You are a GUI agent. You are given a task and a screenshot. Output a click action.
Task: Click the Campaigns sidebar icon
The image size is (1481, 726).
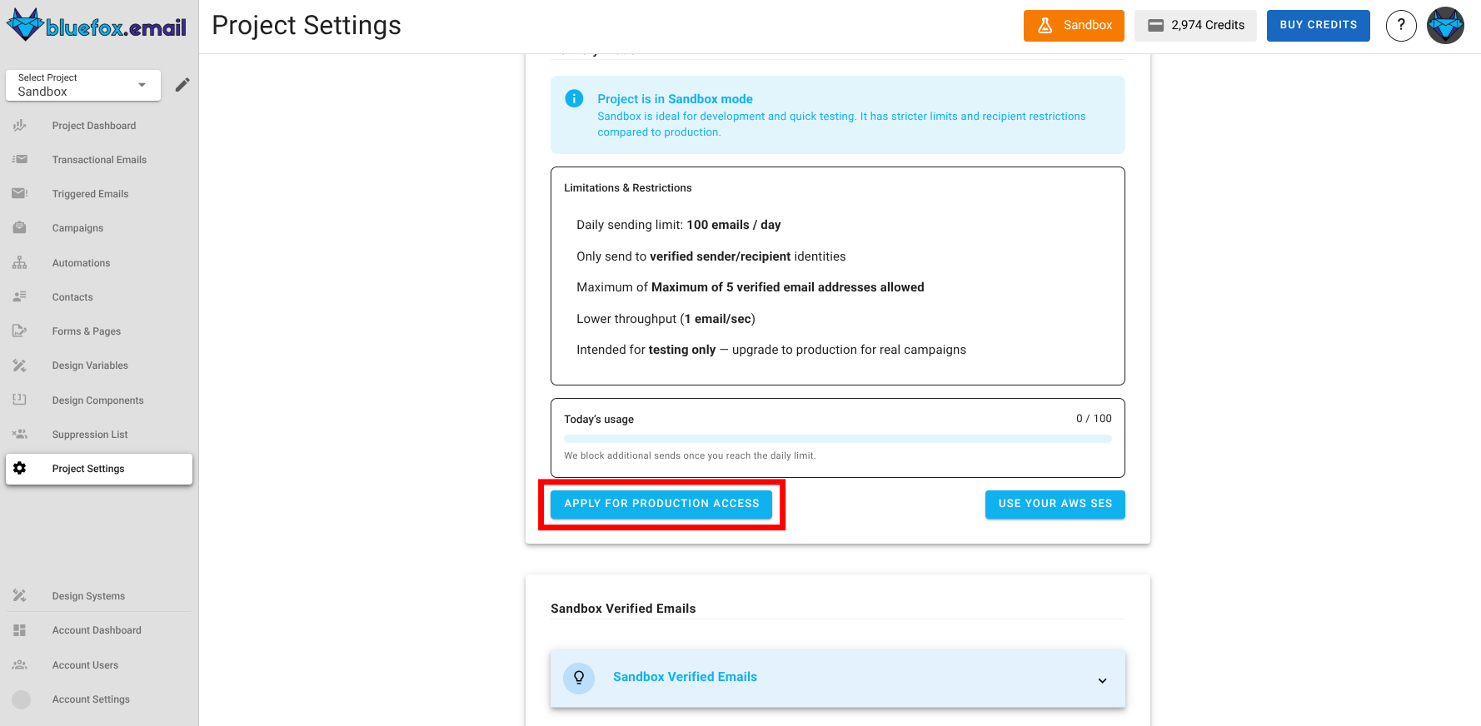20,228
